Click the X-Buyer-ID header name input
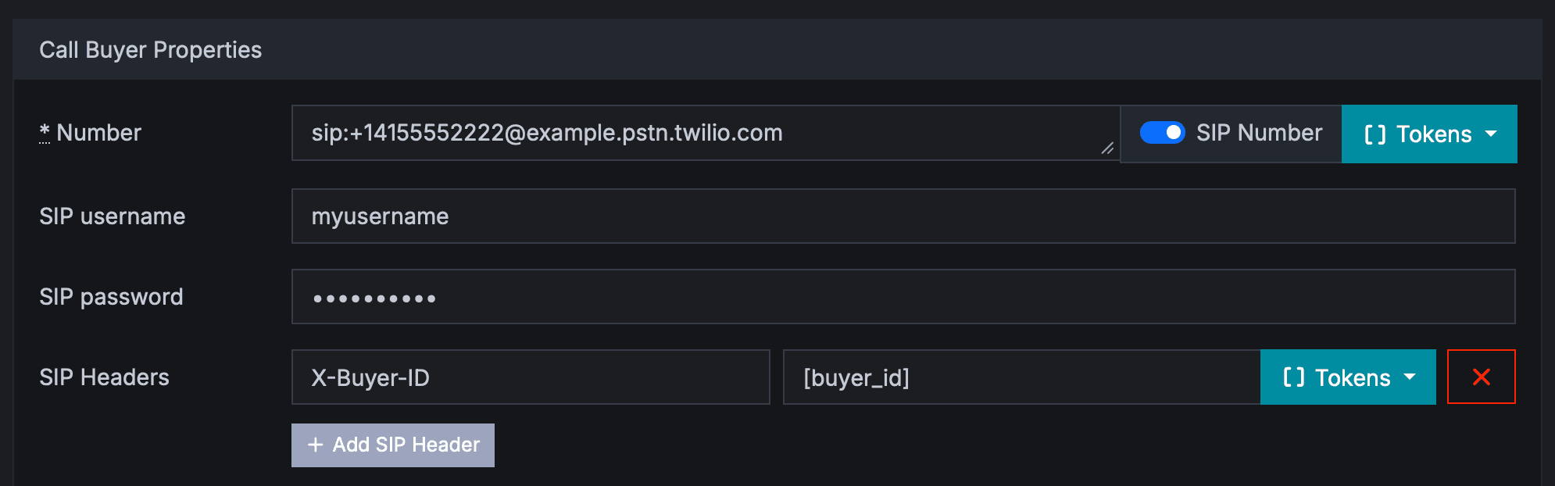This screenshot has width=1555, height=486. [531, 377]
